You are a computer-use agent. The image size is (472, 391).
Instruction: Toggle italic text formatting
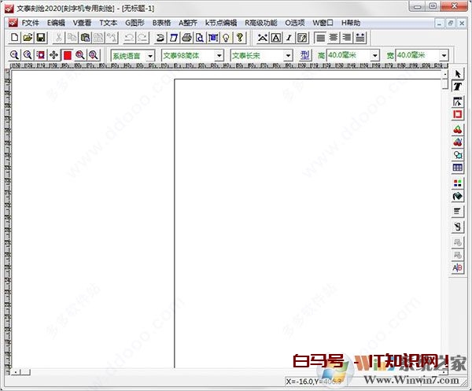tap(289, 38)
